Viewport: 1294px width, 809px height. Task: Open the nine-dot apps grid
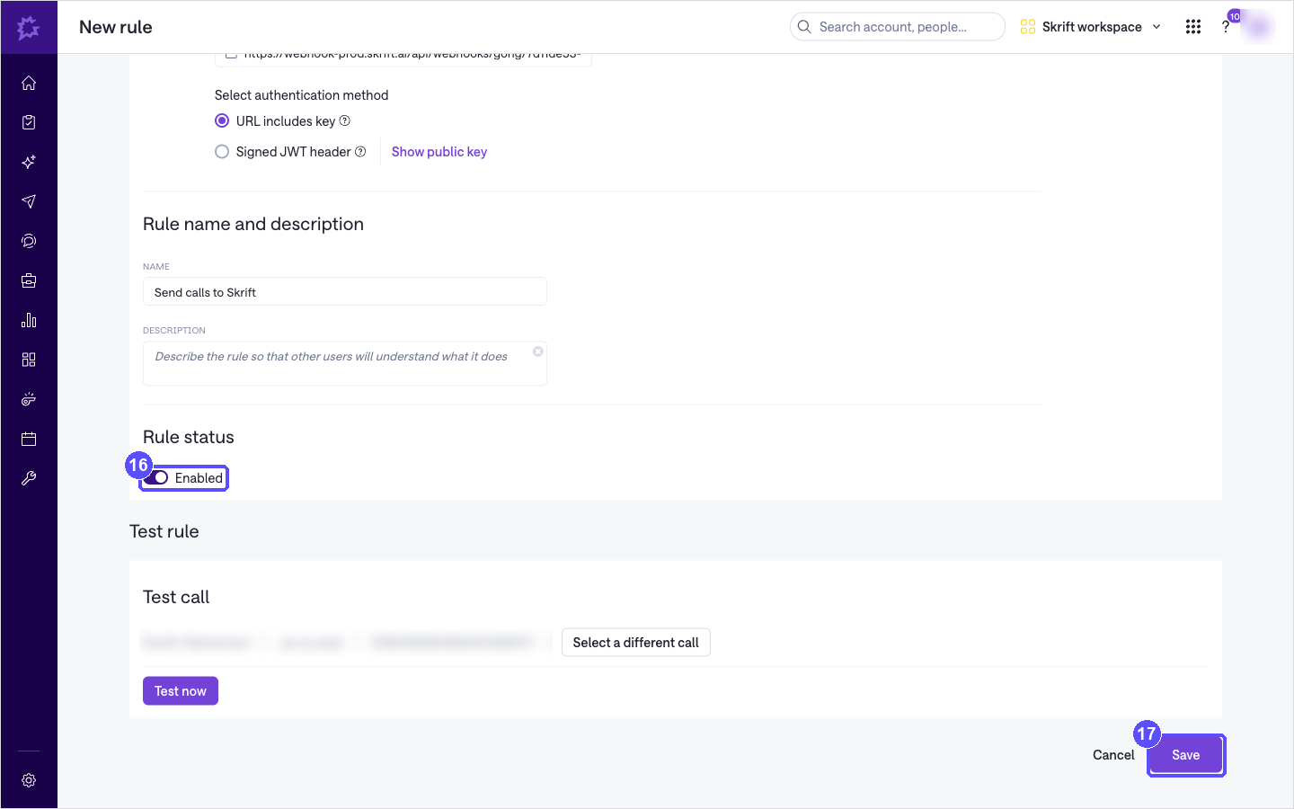click(1193, 27)
